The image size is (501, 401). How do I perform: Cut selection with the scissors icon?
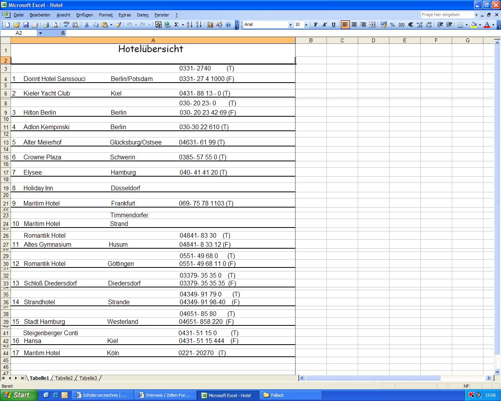(87, 25)
